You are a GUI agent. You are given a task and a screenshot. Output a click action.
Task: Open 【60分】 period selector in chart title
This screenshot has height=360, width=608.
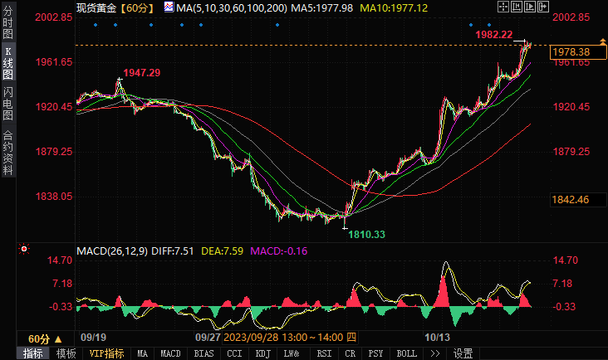pyautogui.click(x=135, y=8)
